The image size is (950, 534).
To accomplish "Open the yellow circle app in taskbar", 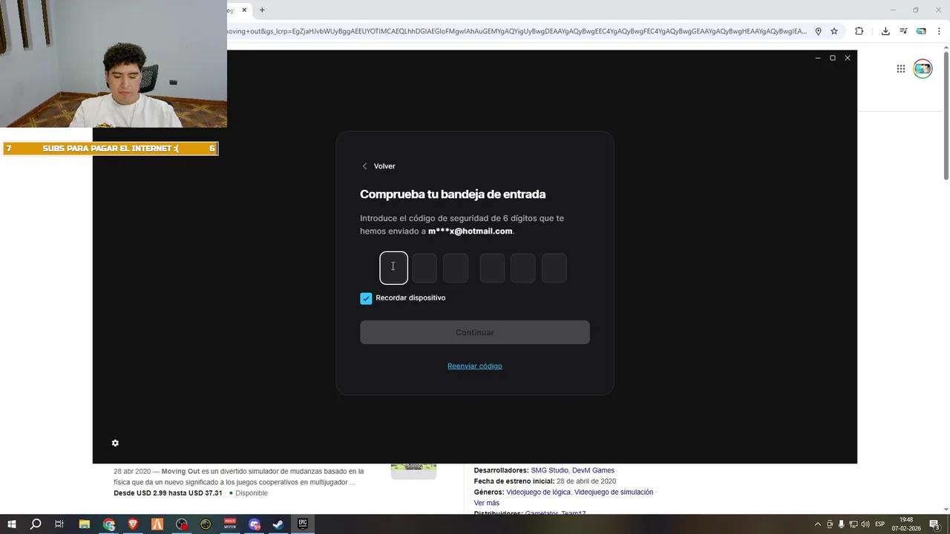I will [206, 524].
